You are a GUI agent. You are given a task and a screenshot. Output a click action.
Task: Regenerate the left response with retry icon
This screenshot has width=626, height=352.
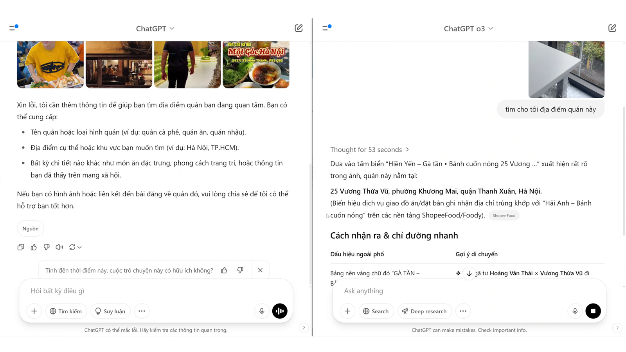pyautogui.click(x=72, y=247)
